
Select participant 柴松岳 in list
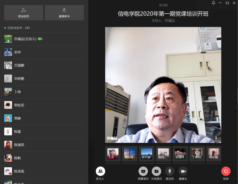(44, 105)
